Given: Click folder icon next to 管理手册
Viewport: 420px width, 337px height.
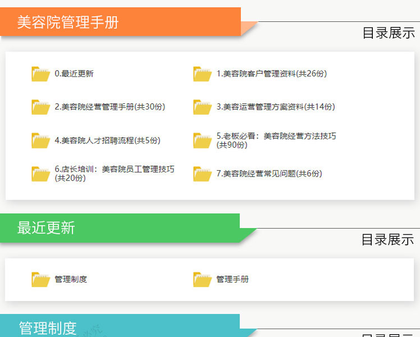Looking at the screenshot, I should click(x=202, y=279).
